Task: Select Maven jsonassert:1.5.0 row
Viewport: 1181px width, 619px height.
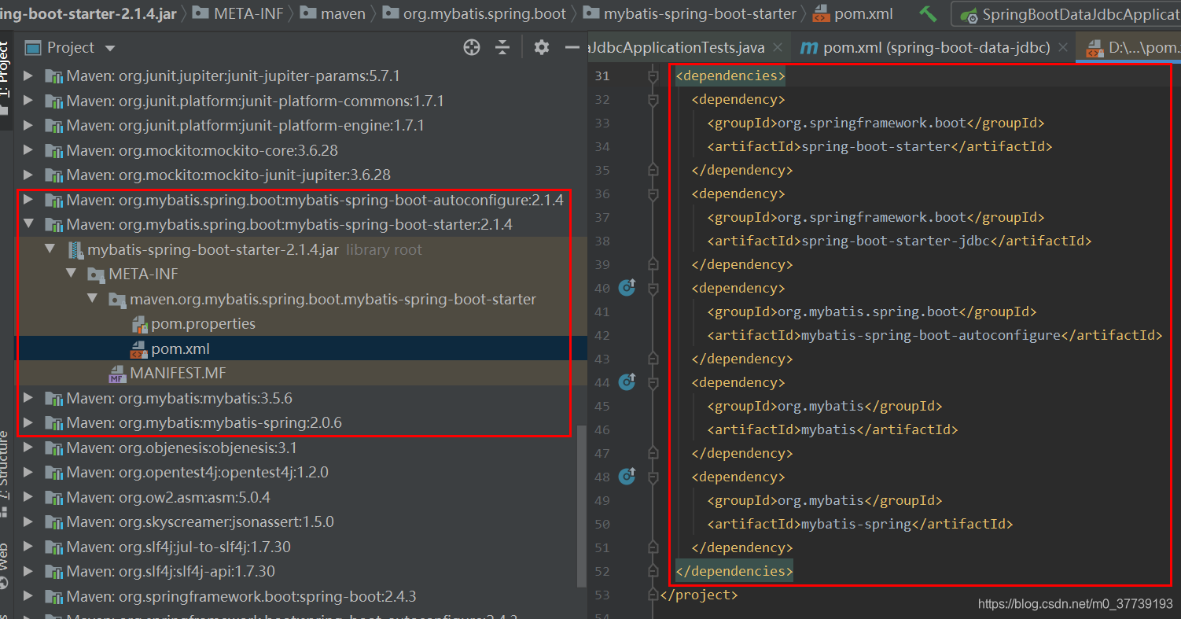Action: pyautogui.click(x=301, y=522)
